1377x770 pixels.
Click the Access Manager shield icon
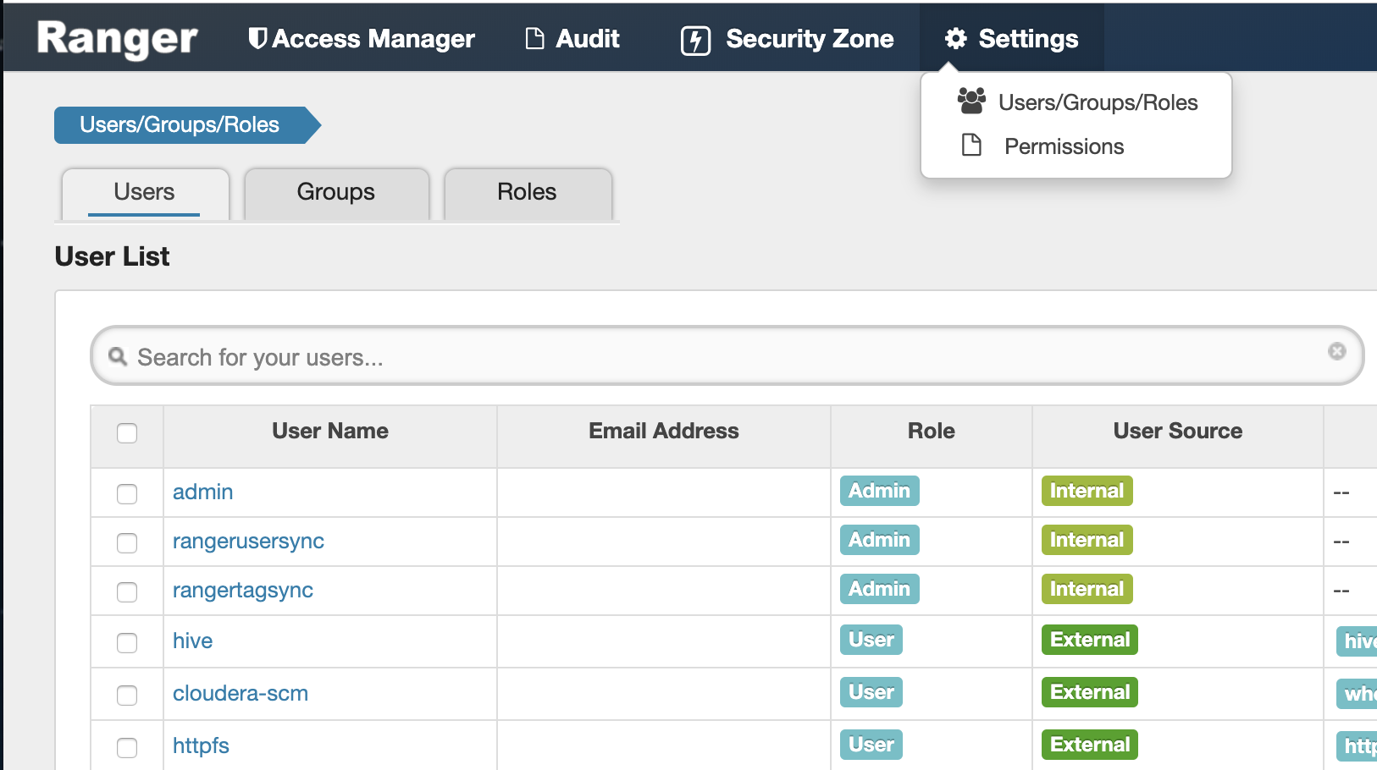[257, 39]
